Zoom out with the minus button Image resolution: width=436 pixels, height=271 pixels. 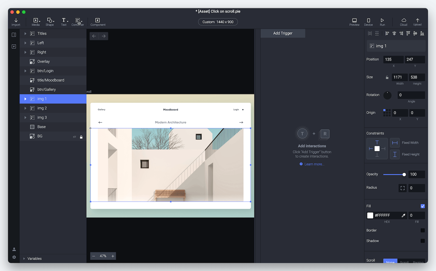[94, 256]
